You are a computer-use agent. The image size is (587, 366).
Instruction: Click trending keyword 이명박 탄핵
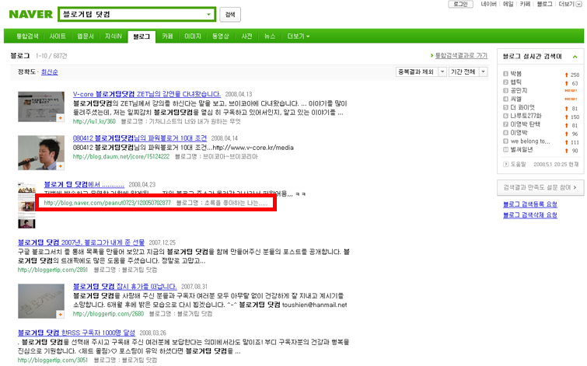(x=526, y=124)
